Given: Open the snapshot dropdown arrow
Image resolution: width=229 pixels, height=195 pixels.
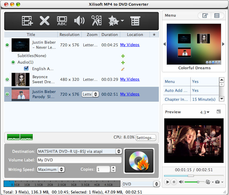Looking at the screenshot, I should click(222, 182).
